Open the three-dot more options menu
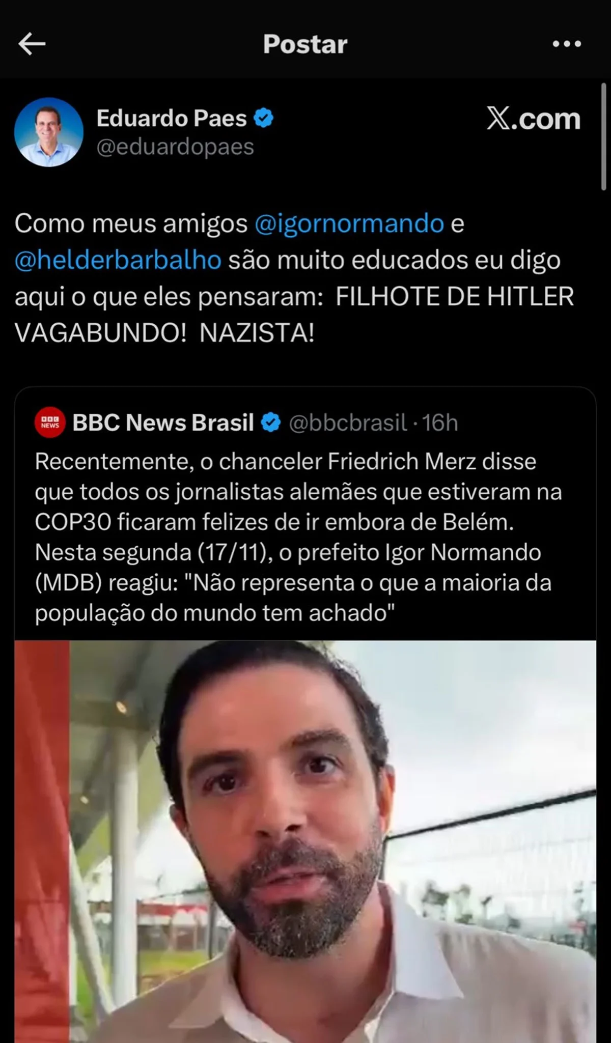 [567, 44]
